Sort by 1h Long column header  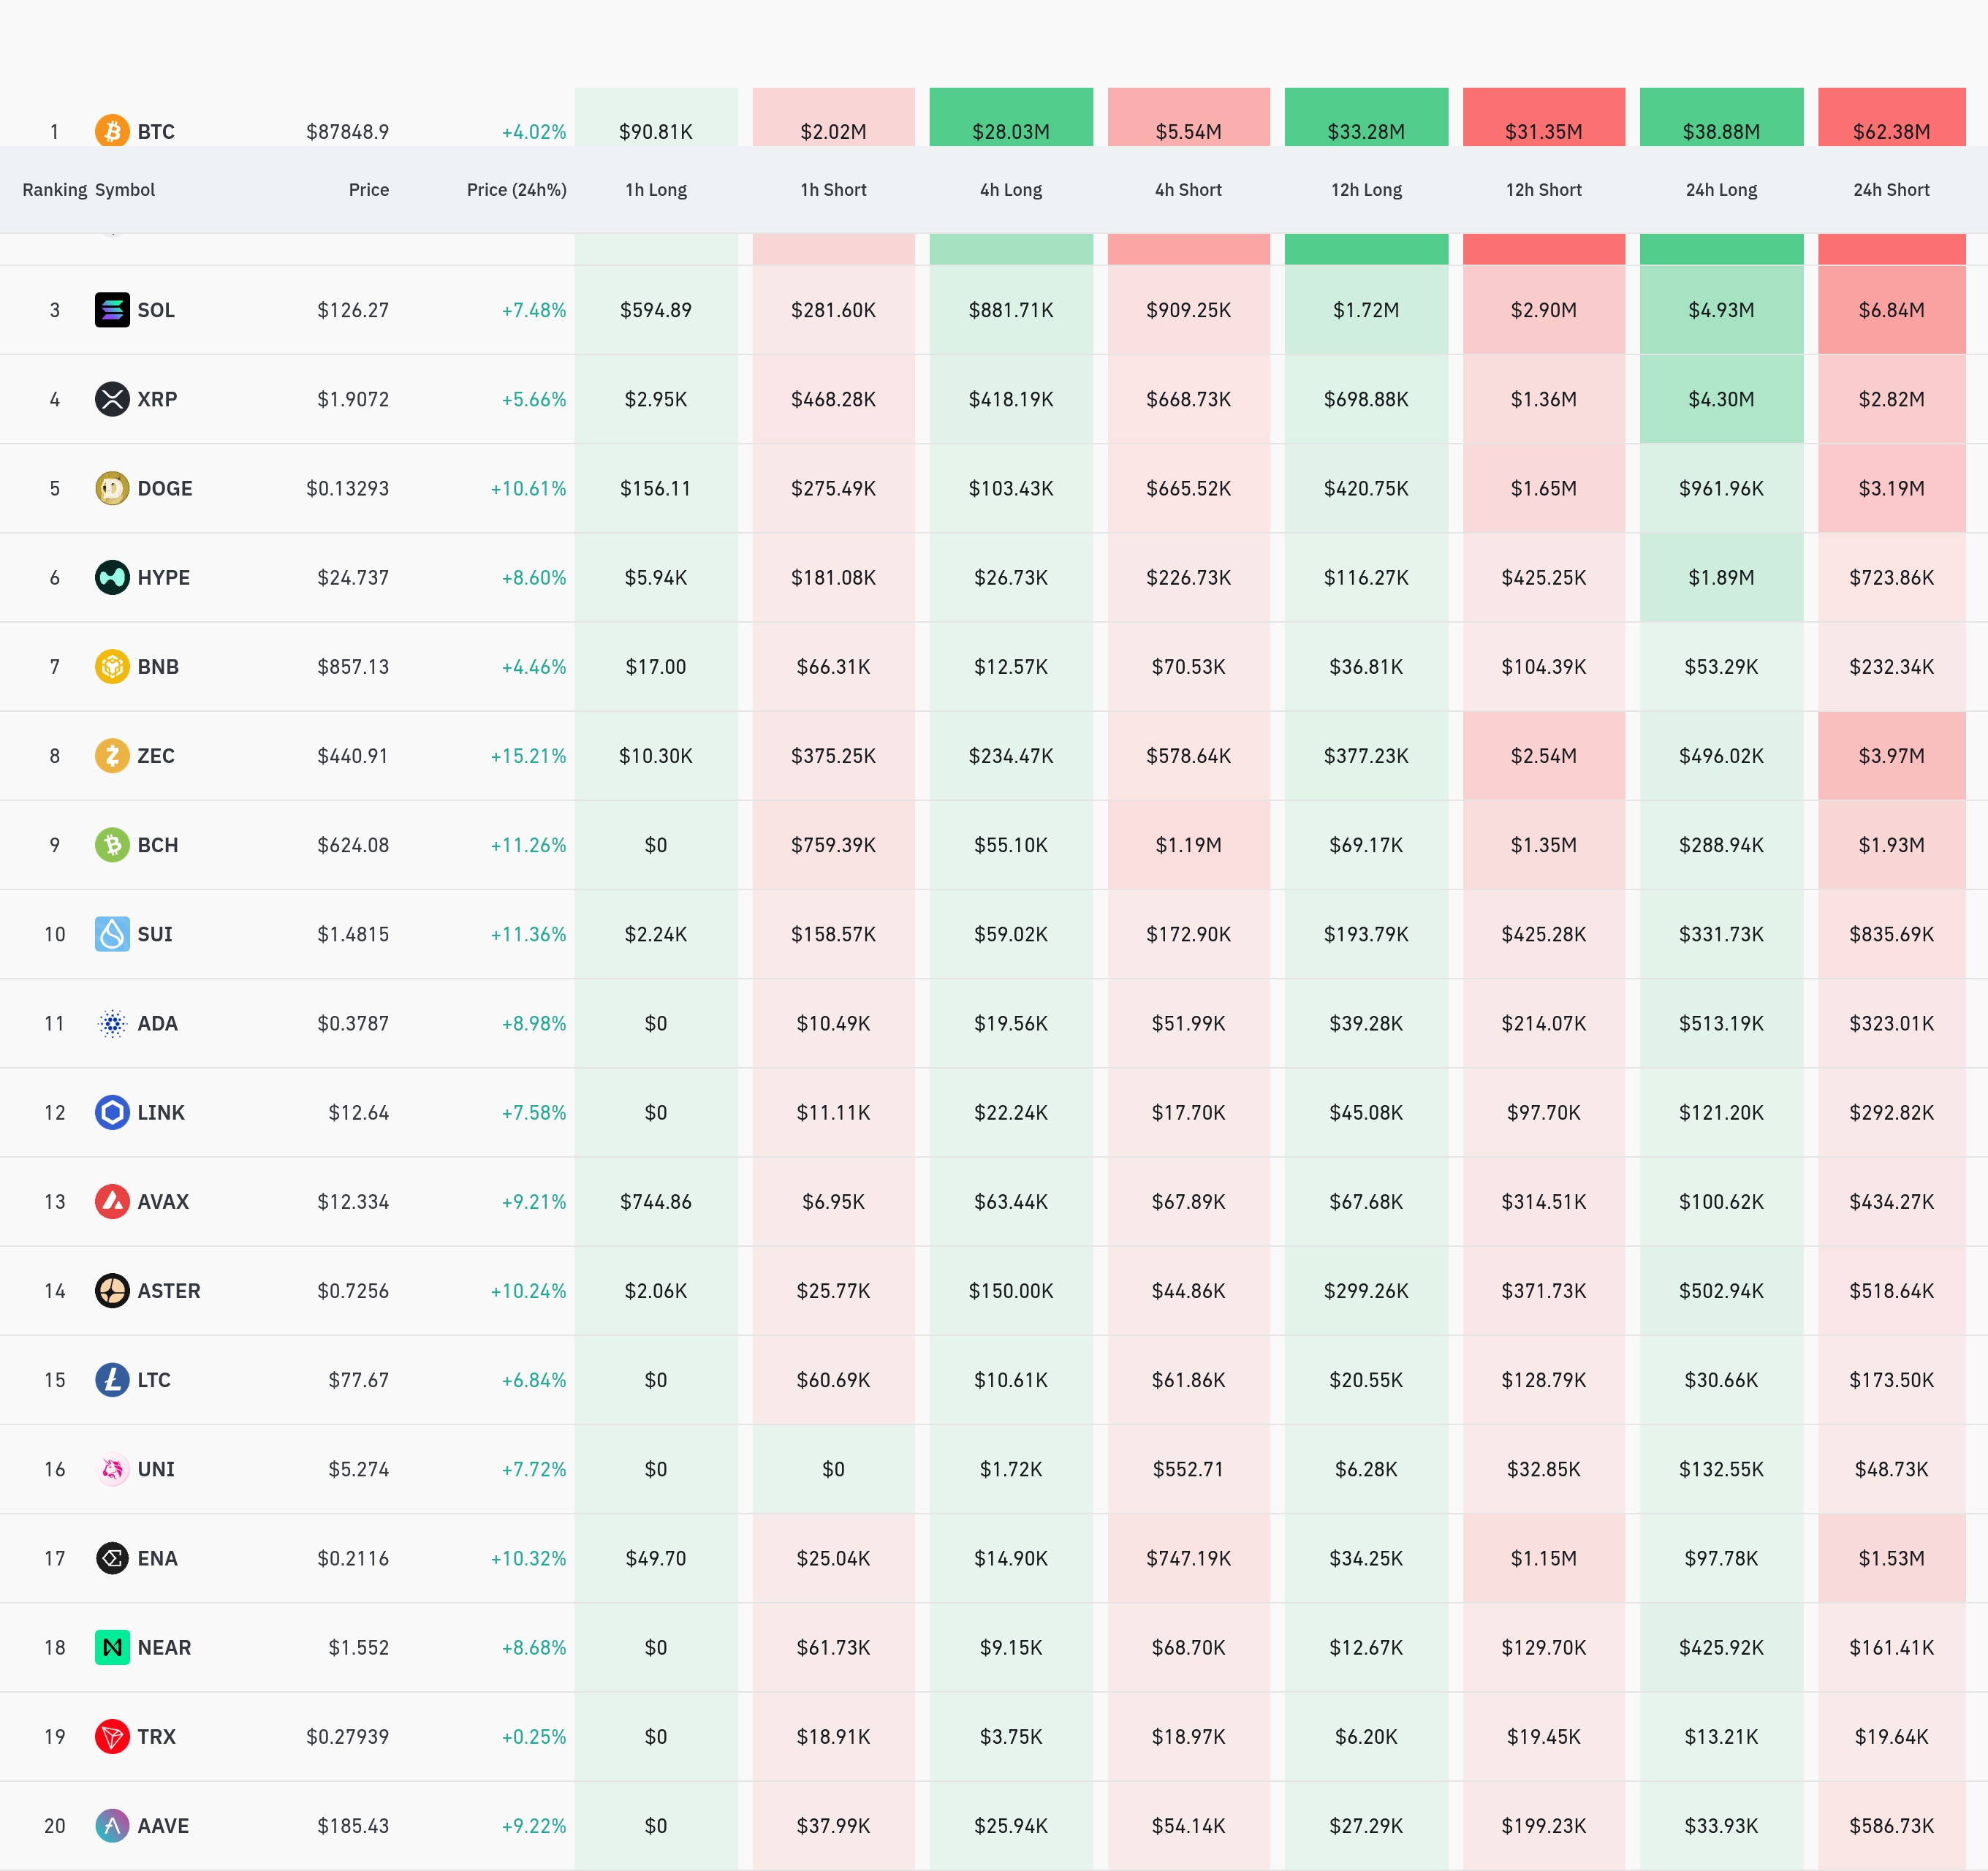coord(656,190)
